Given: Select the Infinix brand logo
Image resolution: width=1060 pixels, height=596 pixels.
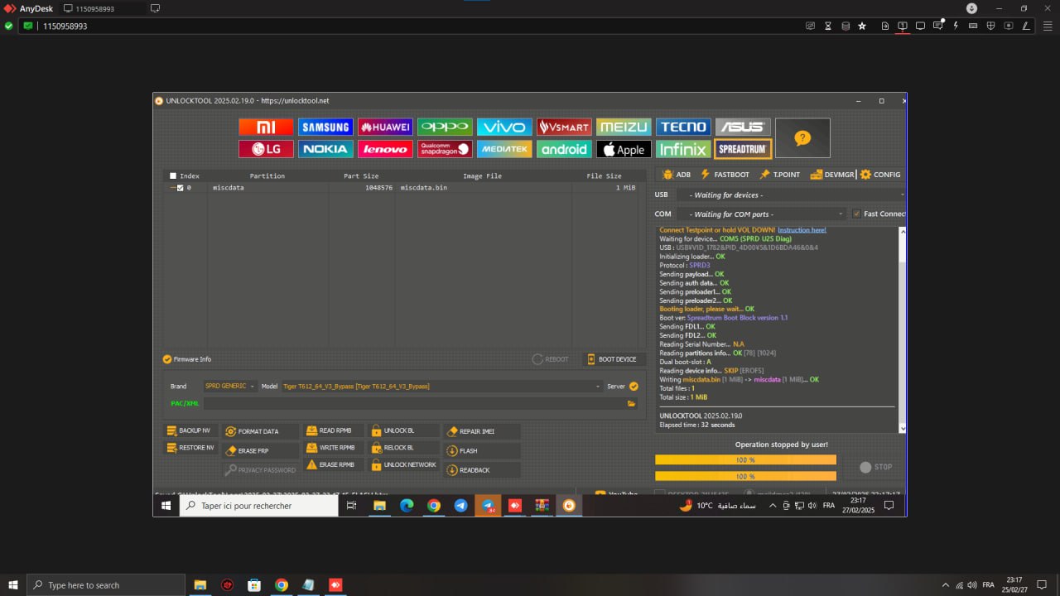Looking at the screenshot, I should pyautogui.click(x=683, y=149).
